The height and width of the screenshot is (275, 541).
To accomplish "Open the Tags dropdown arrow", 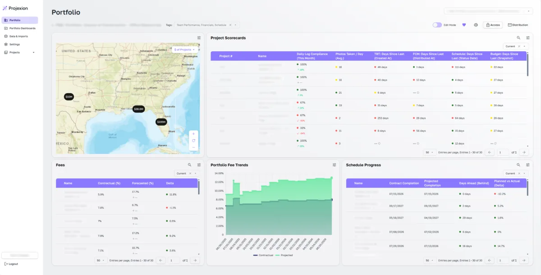I will point(235,25).
